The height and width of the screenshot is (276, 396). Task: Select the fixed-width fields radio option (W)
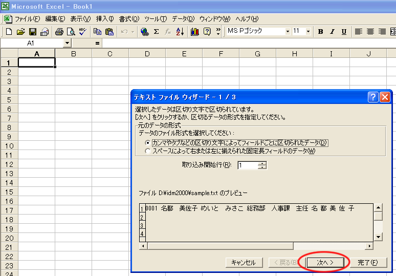point(147,151)
